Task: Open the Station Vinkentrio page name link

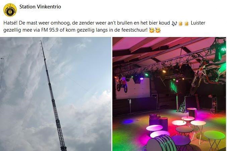Action: (40, 7)
